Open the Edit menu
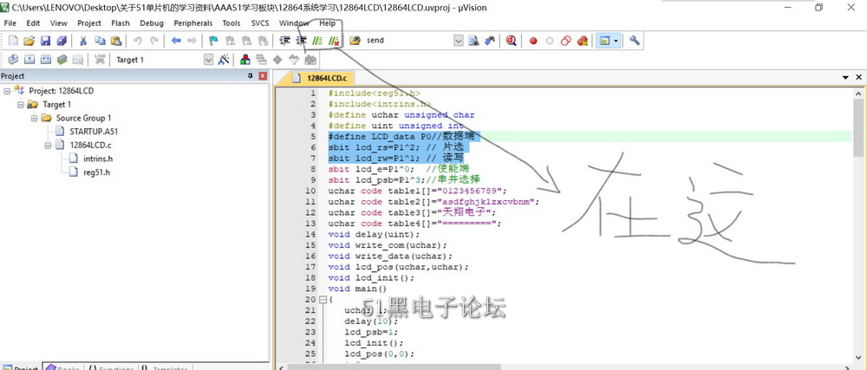The width and height of the screenshot is (867, 370). pyautogui.click(x=33, y=23)
